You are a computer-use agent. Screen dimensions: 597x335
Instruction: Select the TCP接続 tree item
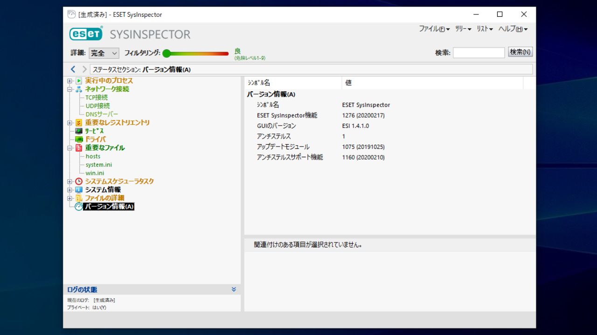point(97,98)
